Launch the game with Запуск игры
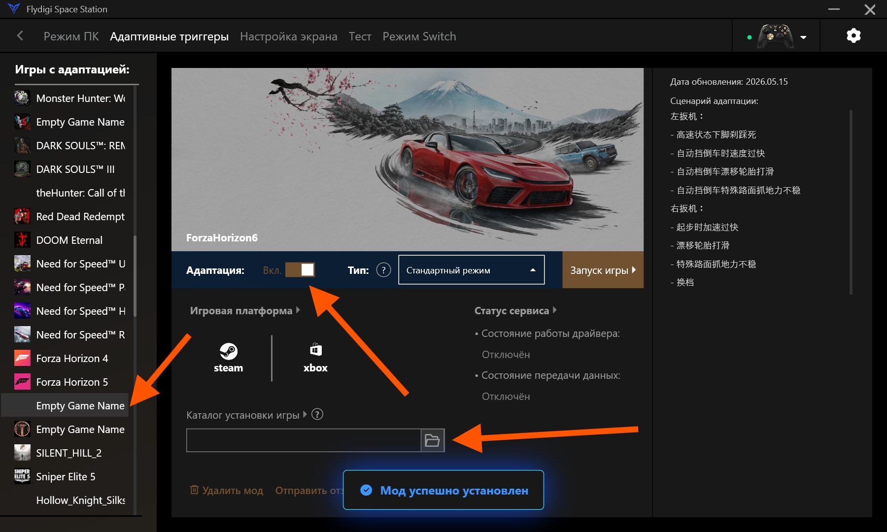Screen dimensions: 887x532 click(x=603, y=270)
